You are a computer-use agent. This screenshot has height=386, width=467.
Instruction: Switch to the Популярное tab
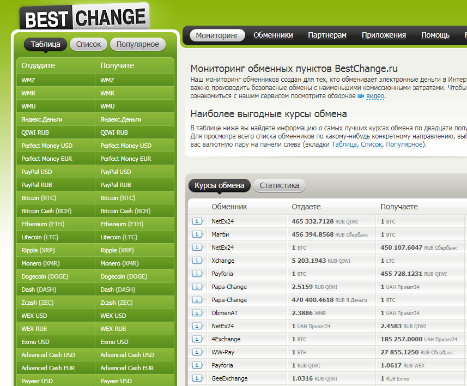coord(138,44)
